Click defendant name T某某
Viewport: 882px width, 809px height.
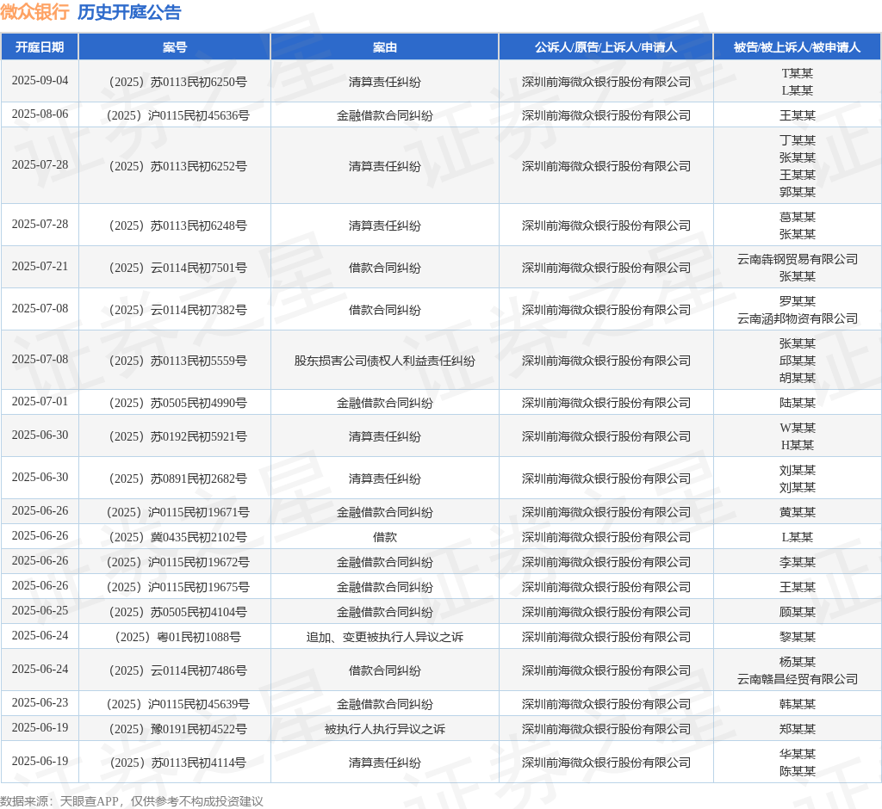coord(797,74)
